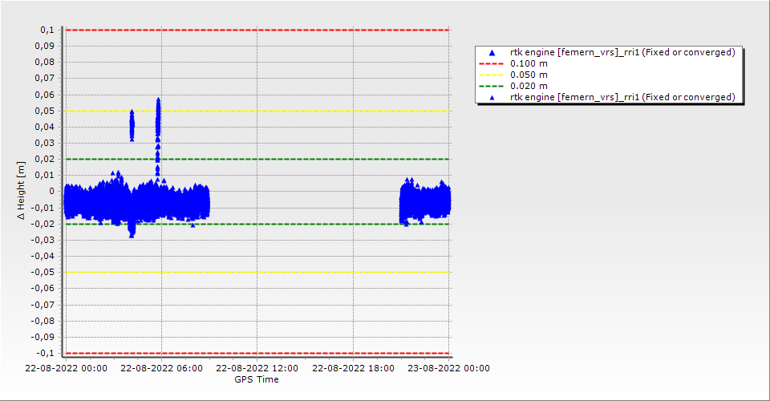Click the small blue triangle legend marker
The image size is (770, 401).
[x=492, y=97]
